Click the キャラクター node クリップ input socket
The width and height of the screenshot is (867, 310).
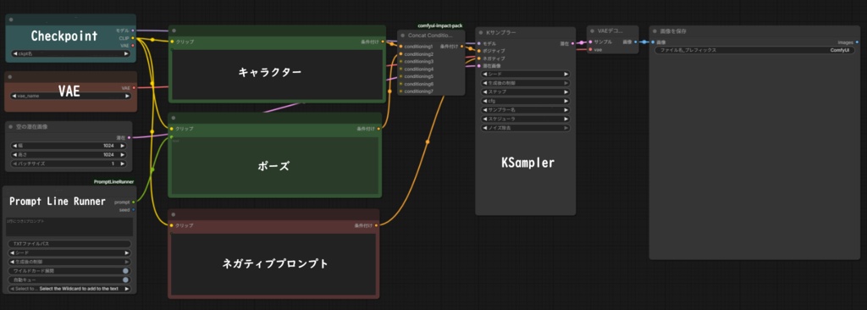pyautogui.click(x=172, y=42)
